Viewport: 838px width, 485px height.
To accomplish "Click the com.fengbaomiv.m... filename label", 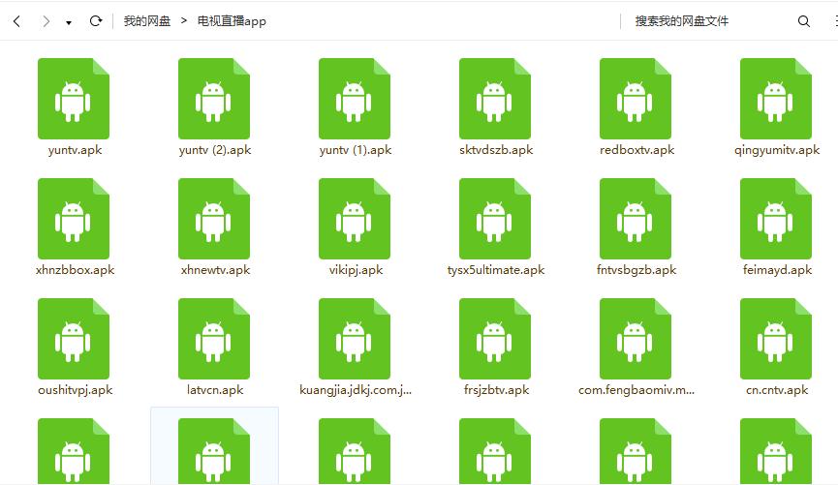I will [636, 390].
